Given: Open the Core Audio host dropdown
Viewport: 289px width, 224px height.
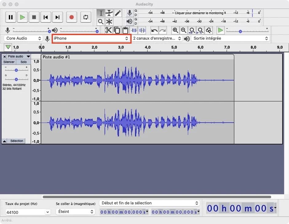Looking at the screenshot, I should click(x=23, y=38).
